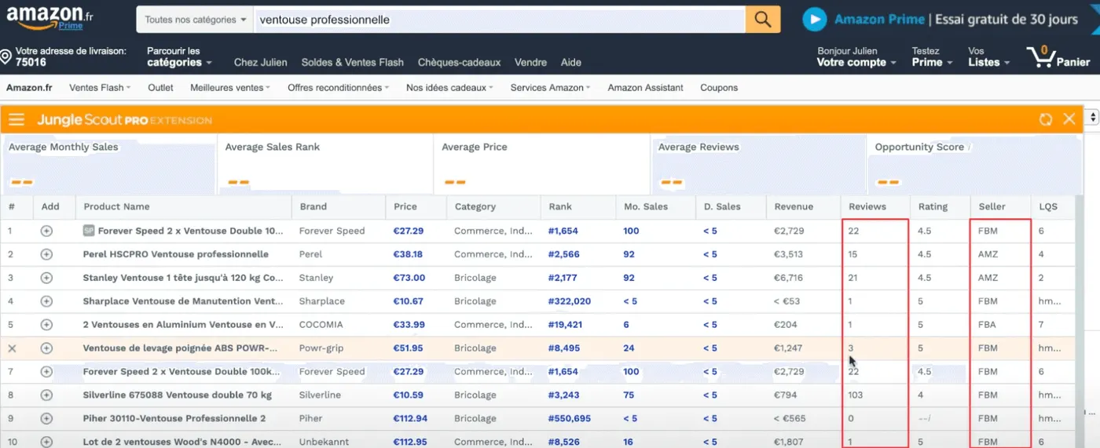Viewport: 1100px width, 448px height.
Task: Open Chèques-cadeaux page
Action: pyautogui.click(x=459, y=63)
